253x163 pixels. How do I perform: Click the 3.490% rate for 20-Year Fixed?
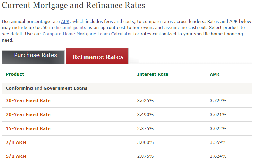coord(145,115)
